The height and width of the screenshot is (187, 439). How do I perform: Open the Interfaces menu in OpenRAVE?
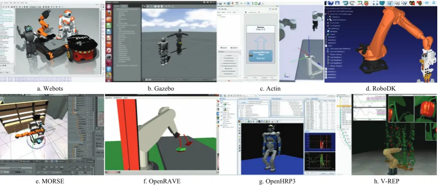[x=118, y=98]
